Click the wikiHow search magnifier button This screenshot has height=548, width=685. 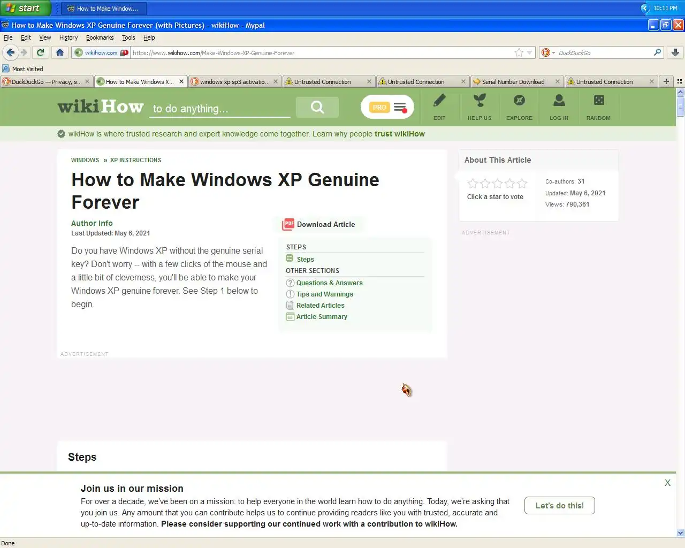[x=317, y=107]
